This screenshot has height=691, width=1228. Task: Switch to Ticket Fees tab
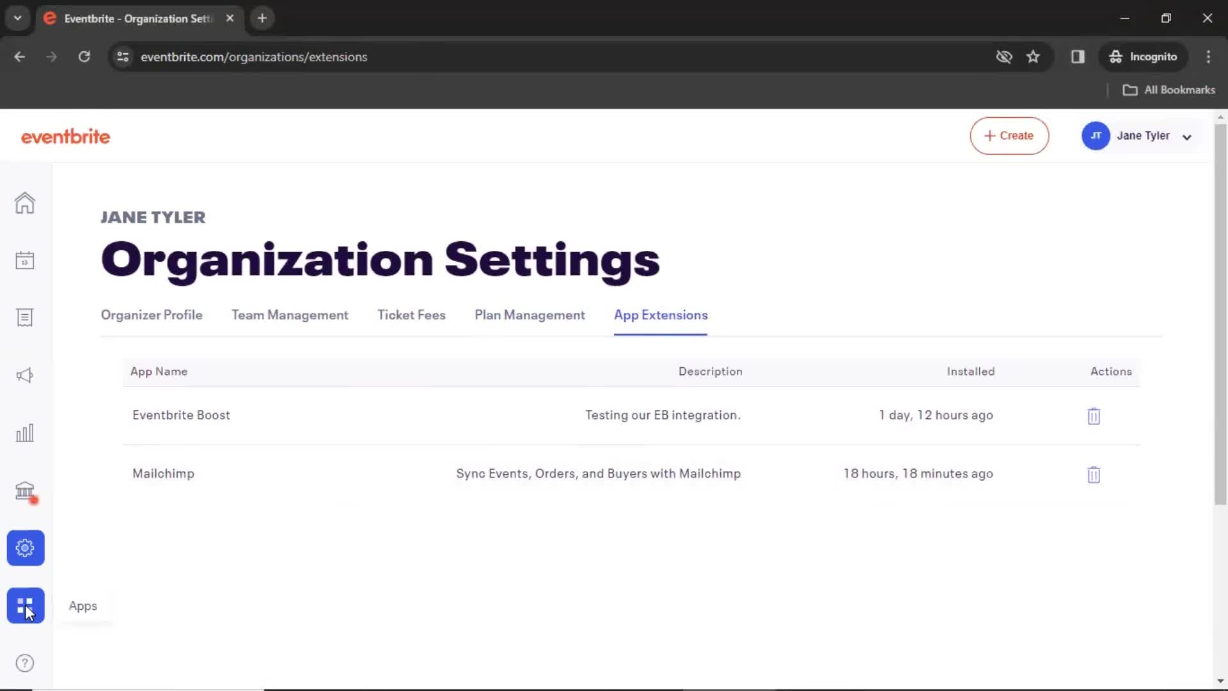pyautogui.click(x=411, y=315)
